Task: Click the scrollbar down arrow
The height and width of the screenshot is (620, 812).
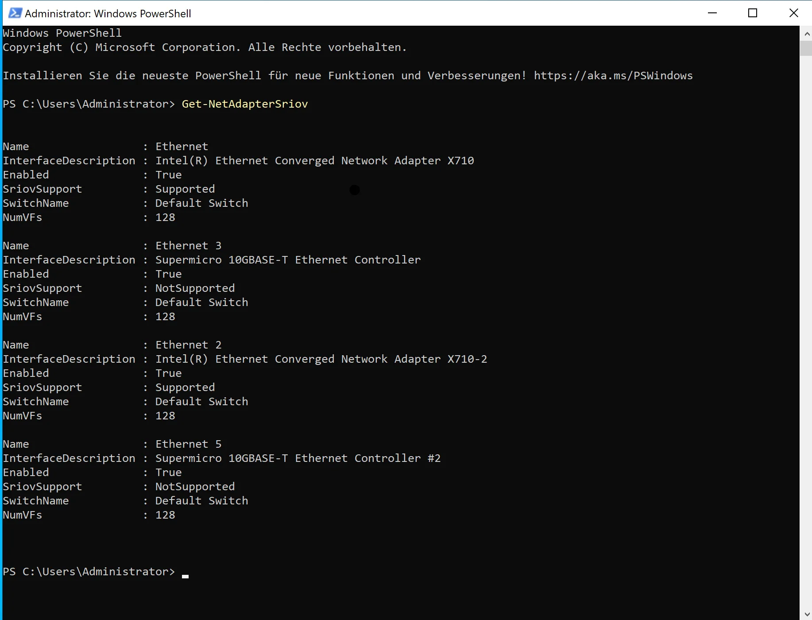Action: coord(806,614)
